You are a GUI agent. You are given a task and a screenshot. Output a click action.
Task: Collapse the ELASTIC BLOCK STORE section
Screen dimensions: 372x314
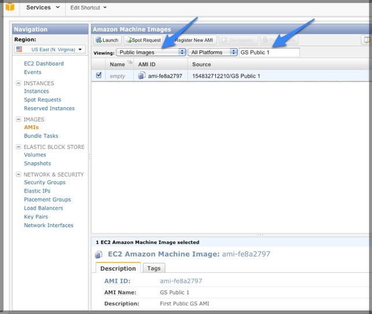[19, 147]
